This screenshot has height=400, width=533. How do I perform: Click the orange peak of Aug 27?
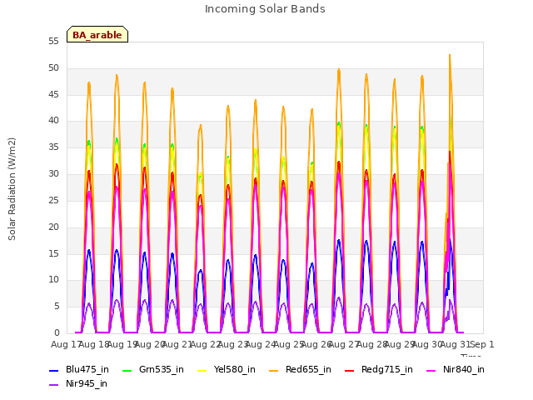tap(339, 70)
